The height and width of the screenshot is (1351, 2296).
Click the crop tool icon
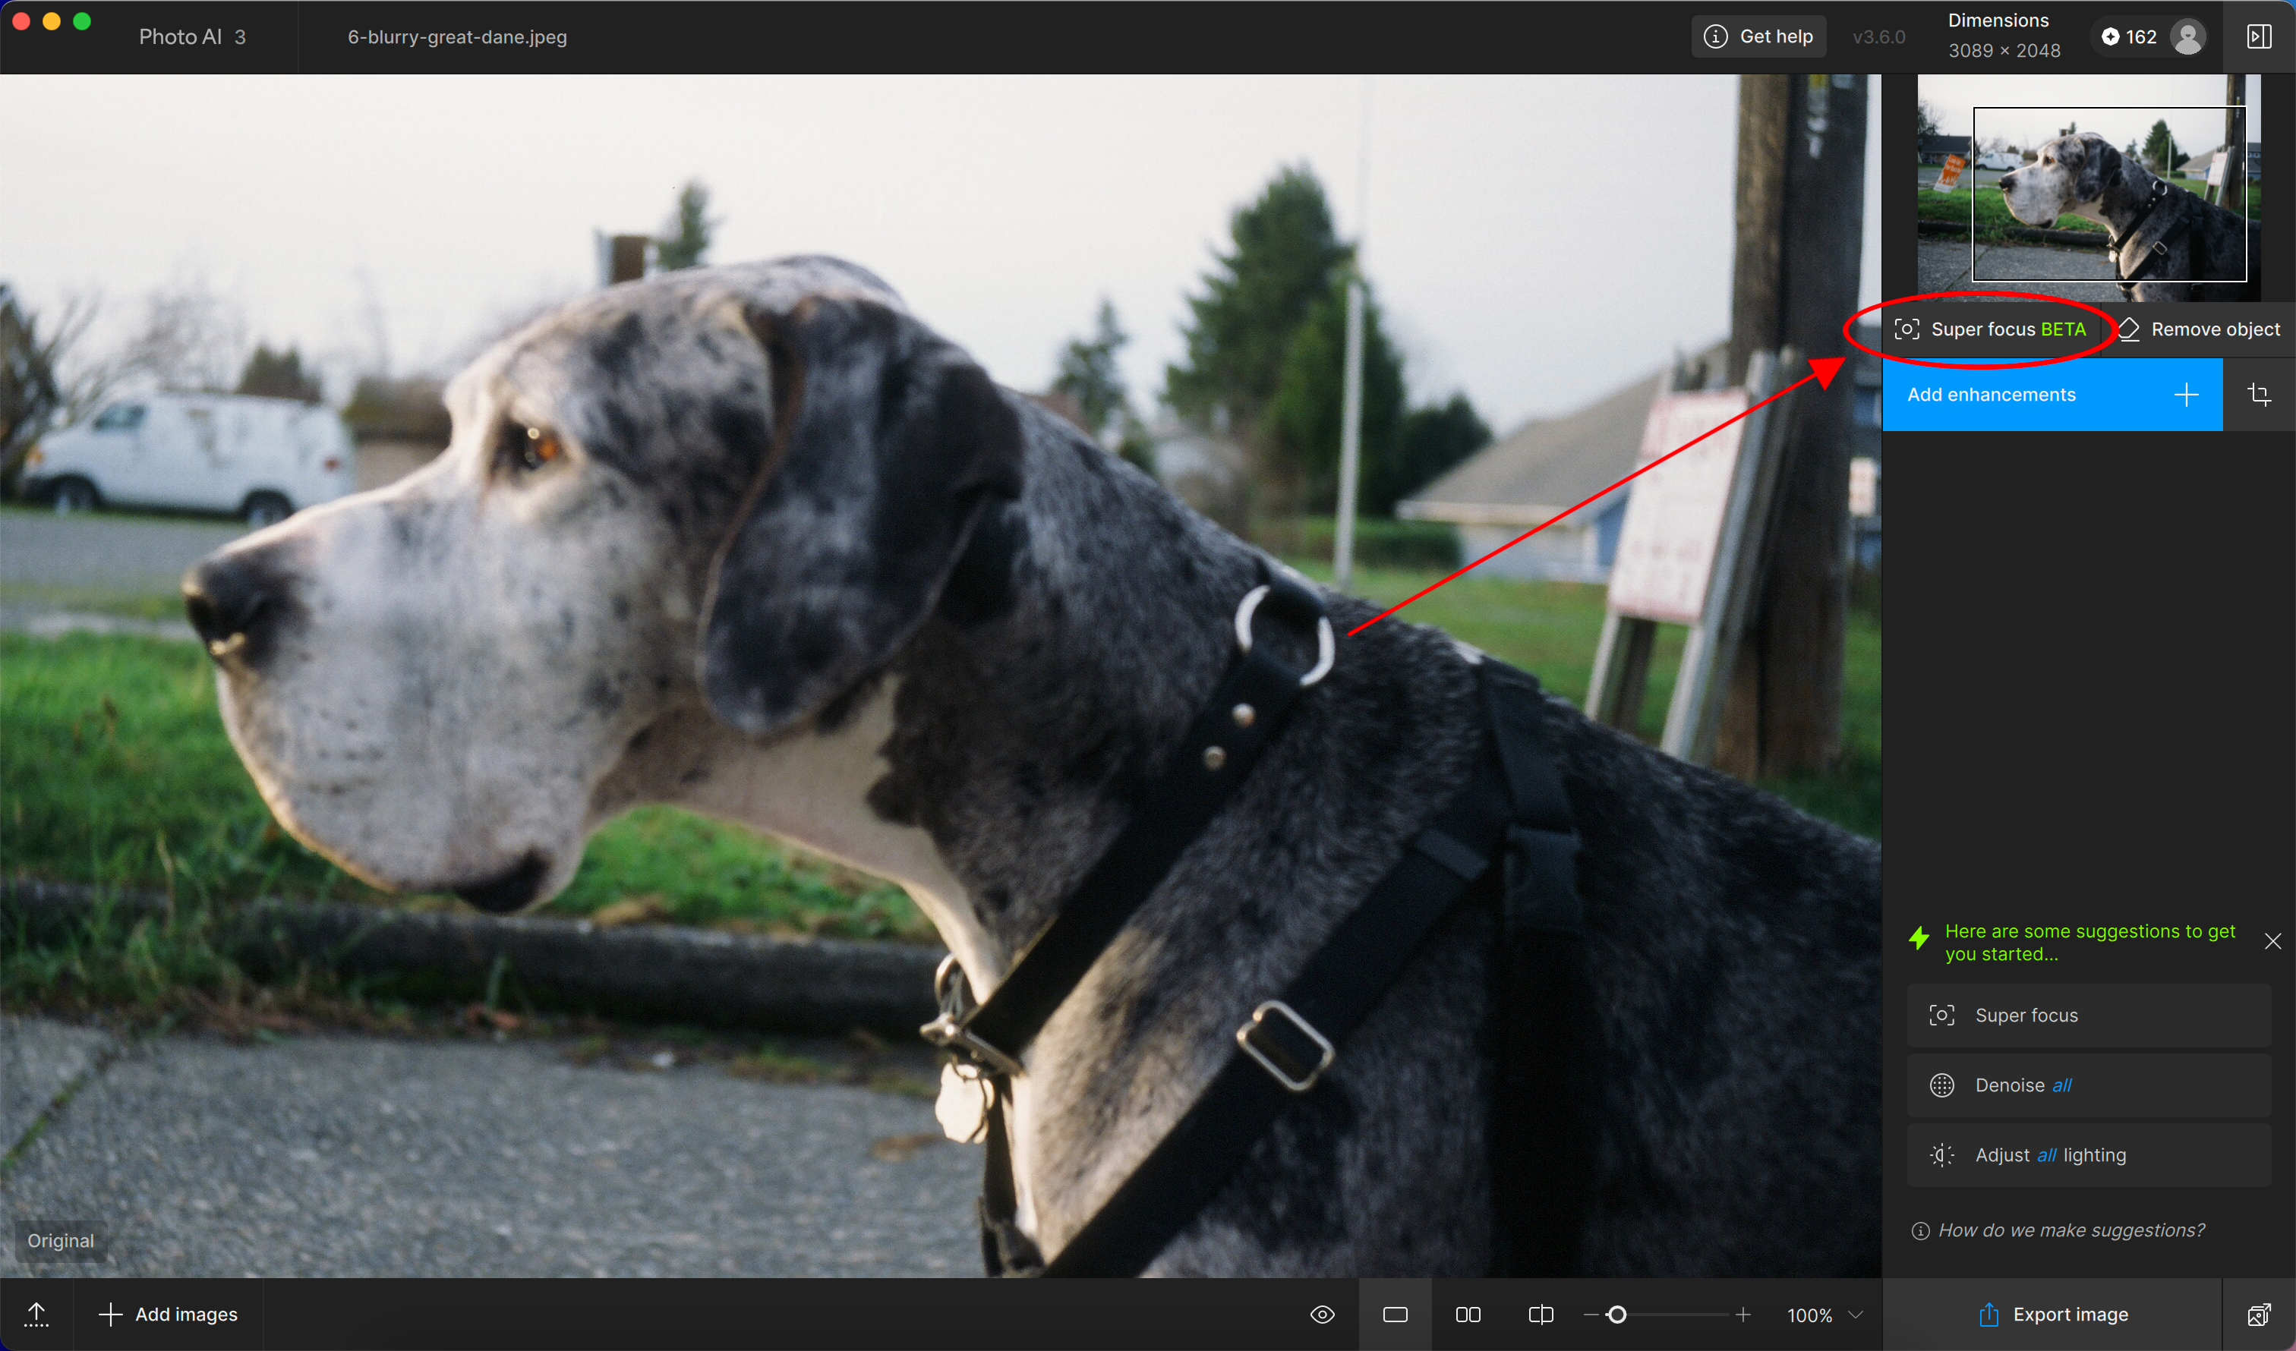point(2259,395)
